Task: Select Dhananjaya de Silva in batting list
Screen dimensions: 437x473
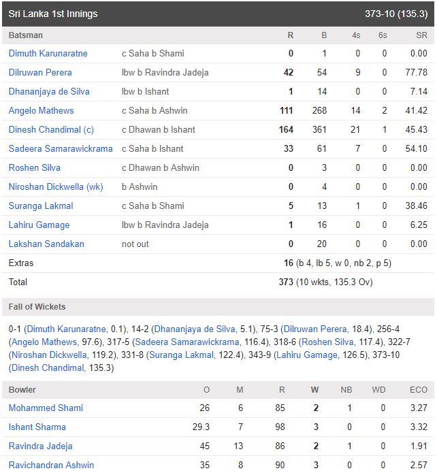Action: 49,91
